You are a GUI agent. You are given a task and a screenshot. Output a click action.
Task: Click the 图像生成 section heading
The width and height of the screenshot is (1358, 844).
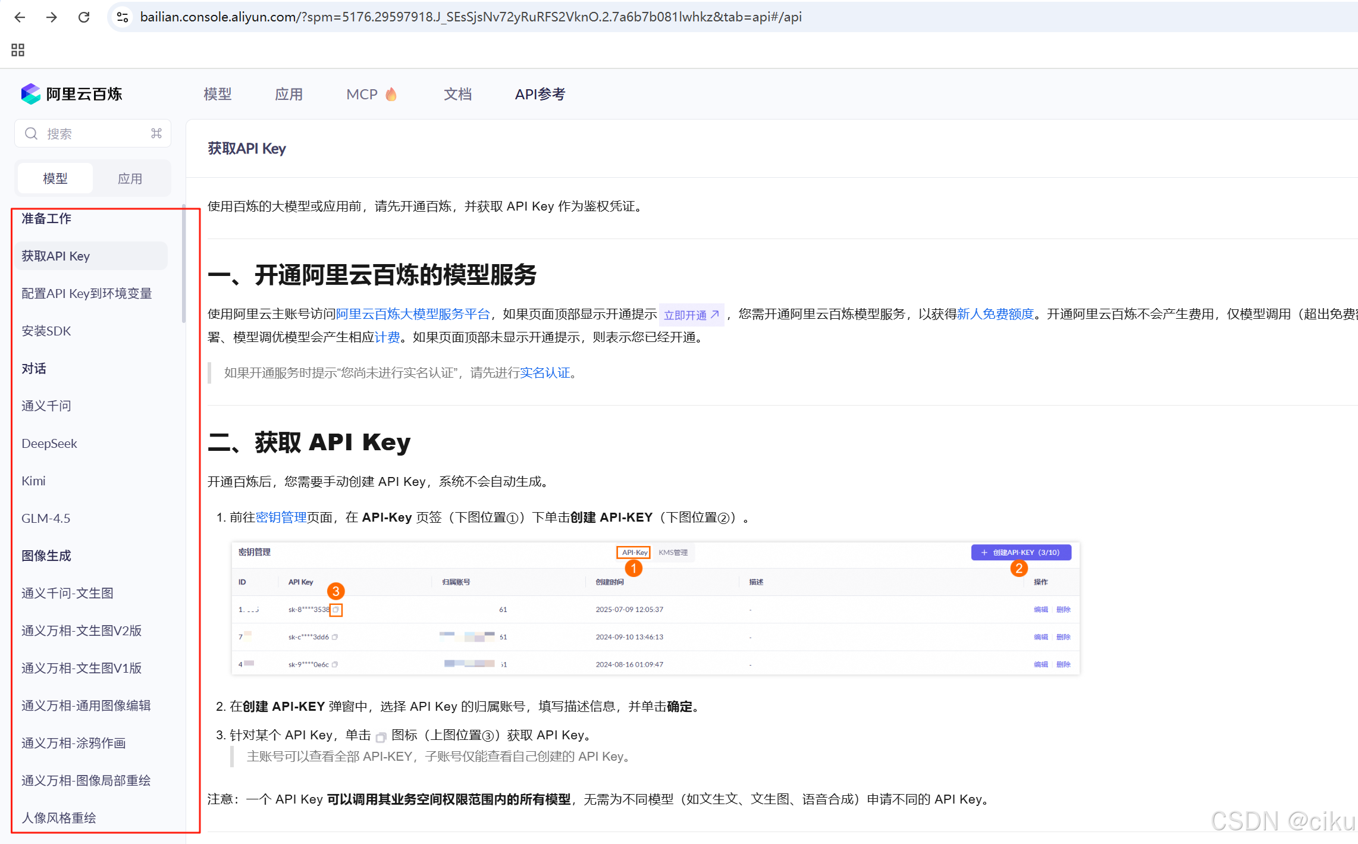[x=46, y=556]
